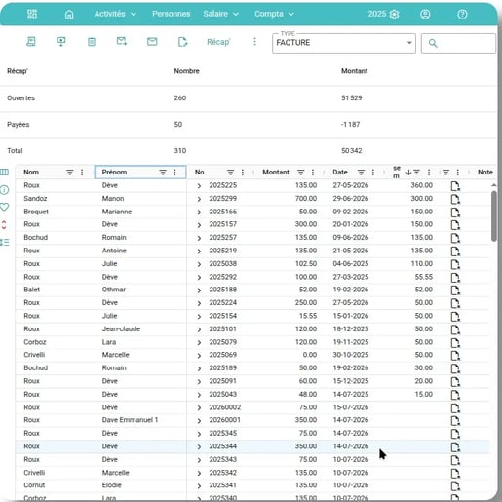Image resolution: width=502 pixels, height=502 pixels.
Task: Open the user account icon
Action: click(x=425, y=14)
